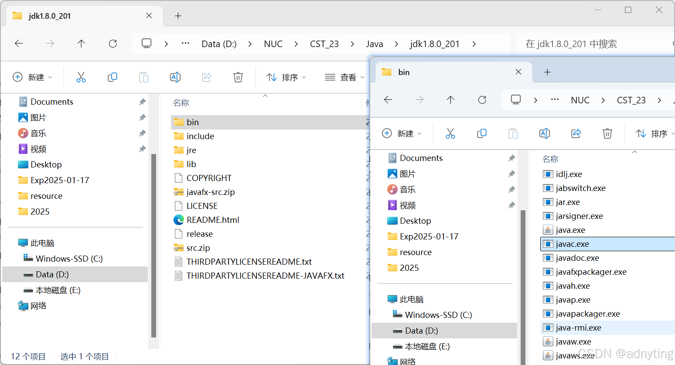This screenshot has height=365, width=675.
Task: Open 排序 dropdown in bin window
Action: (x=655, y=133)
